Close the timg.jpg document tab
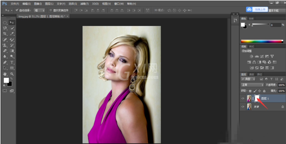The width and height of the screenshot is (286, 144). click(68, 16)
